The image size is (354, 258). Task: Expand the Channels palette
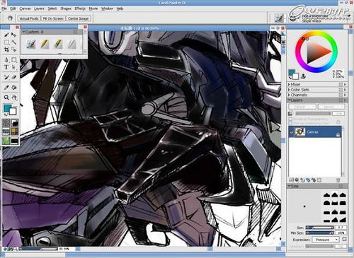click(289, 95)
